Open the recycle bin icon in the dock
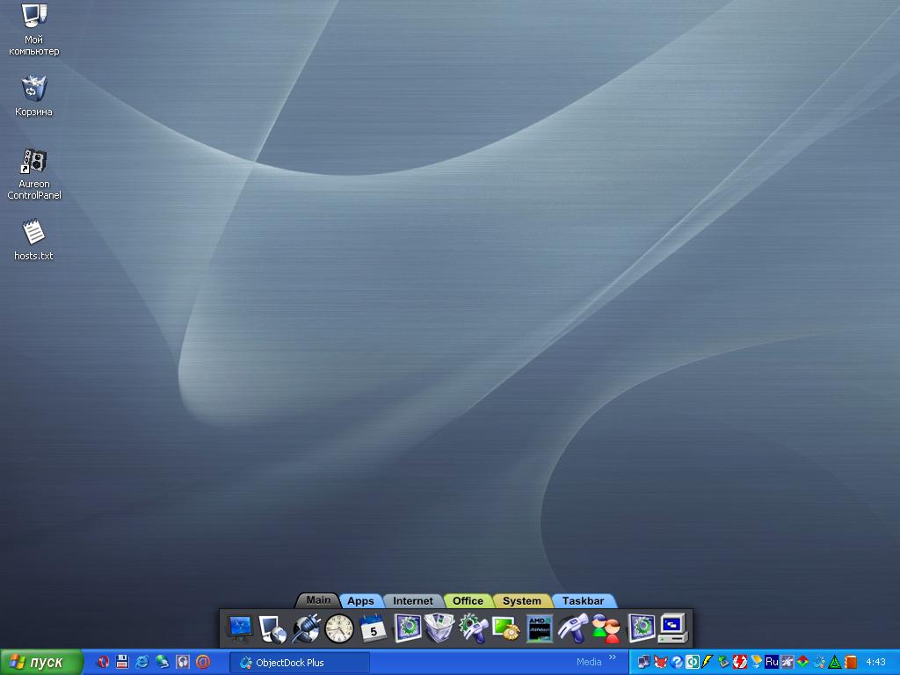900x675 pixels. click(439, 628)
